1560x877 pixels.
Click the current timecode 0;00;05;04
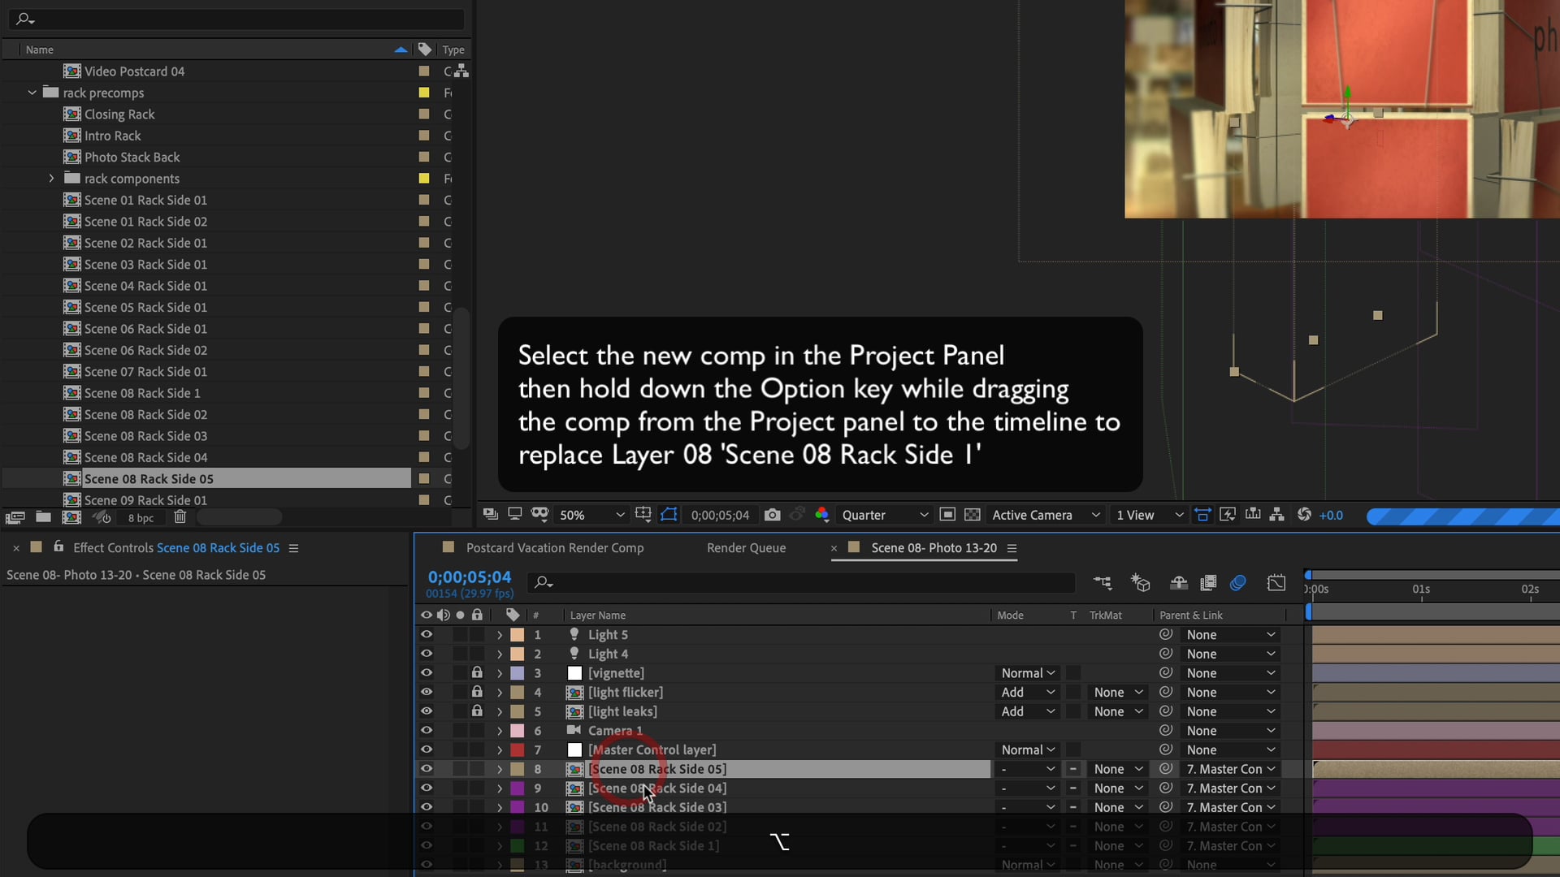point(470,577)
